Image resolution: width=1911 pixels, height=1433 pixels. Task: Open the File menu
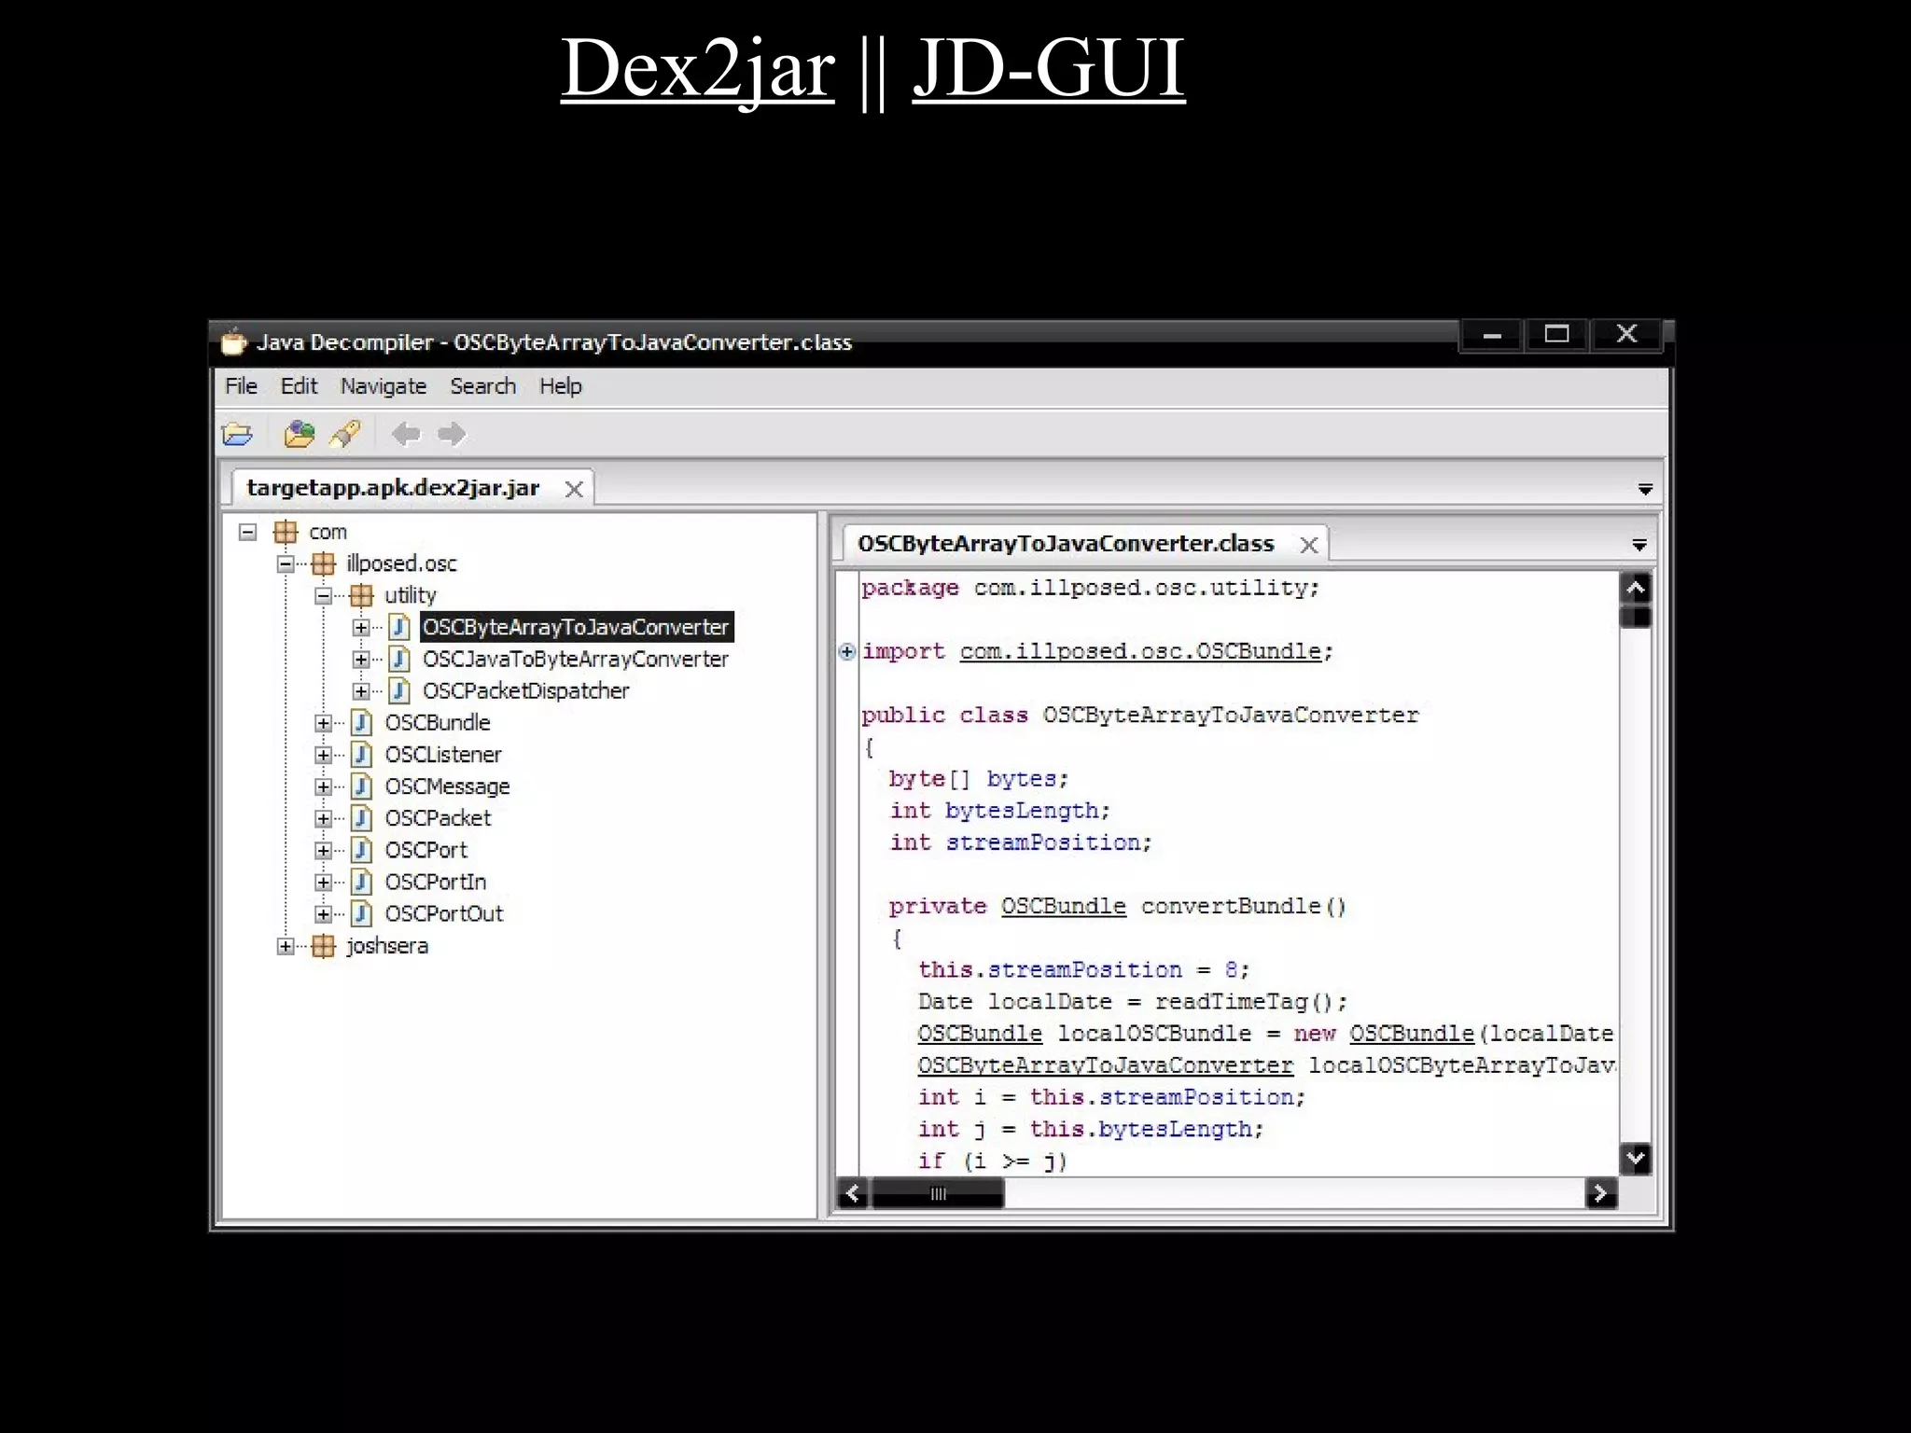[x=241, y=386]
